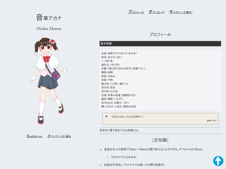226x169 pixels.
Task: Select the 性格:好奇心旺盛 line
Action: 119,95
